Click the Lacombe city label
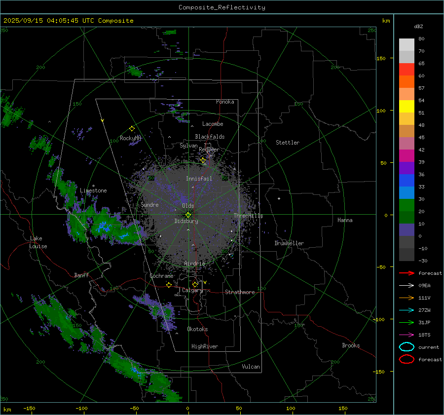The width and height of the screenshot is (444, 415). [213, 124]
